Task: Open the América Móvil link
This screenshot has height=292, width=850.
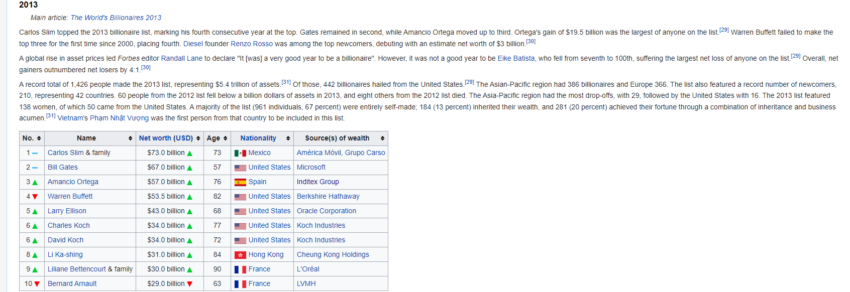Action: [319, 153]
